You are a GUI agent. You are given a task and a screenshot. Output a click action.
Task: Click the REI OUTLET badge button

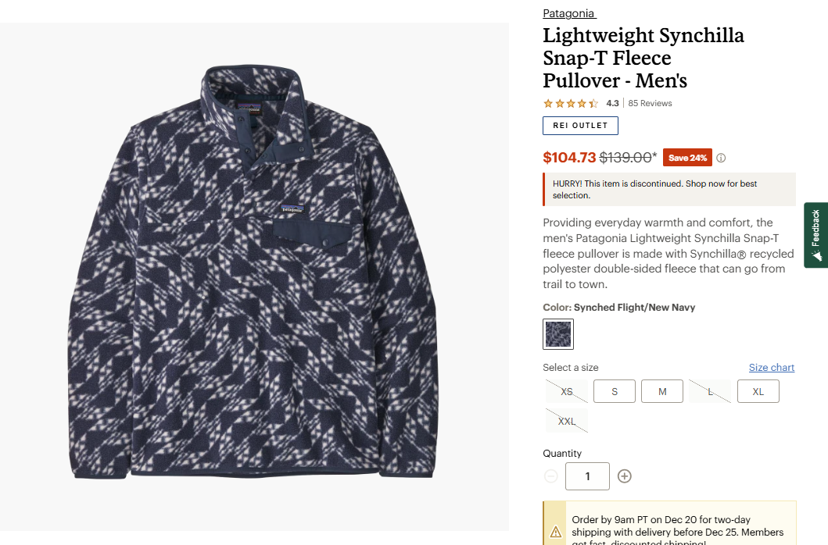click(x=580, y=126)
